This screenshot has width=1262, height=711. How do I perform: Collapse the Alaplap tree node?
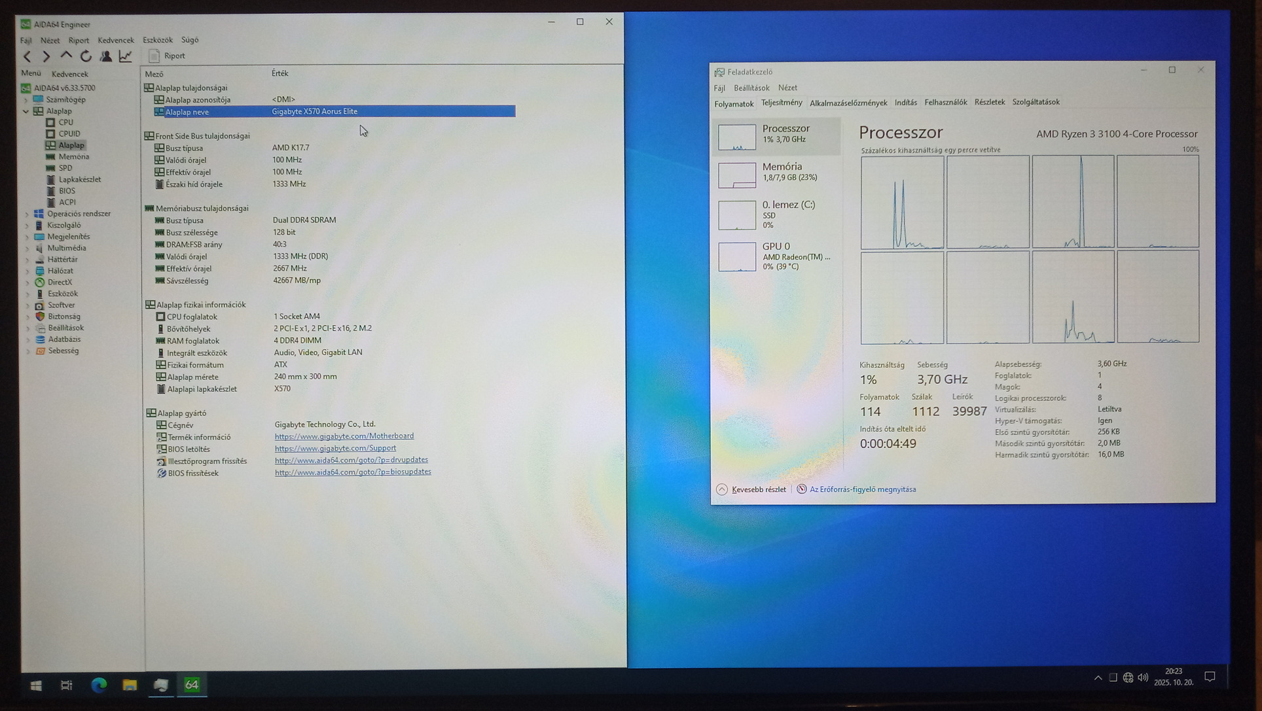point(26,111)
